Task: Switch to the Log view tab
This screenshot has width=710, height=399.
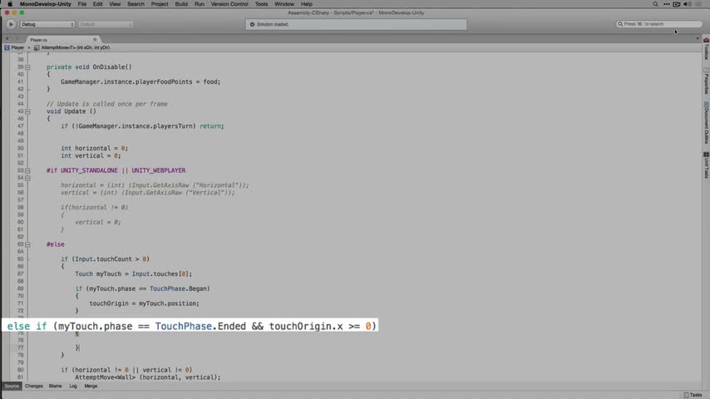Action: 73,386
